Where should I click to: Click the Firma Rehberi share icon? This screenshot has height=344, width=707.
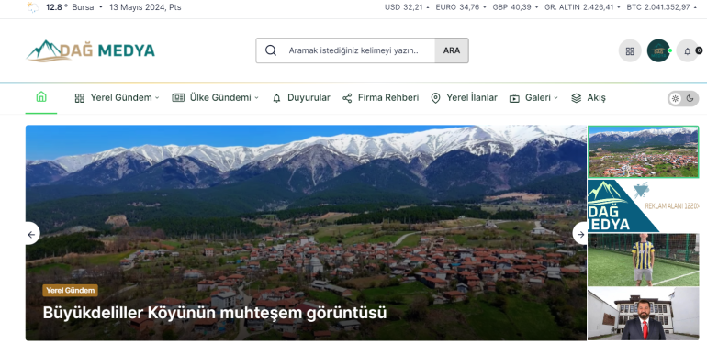point(347,98)
